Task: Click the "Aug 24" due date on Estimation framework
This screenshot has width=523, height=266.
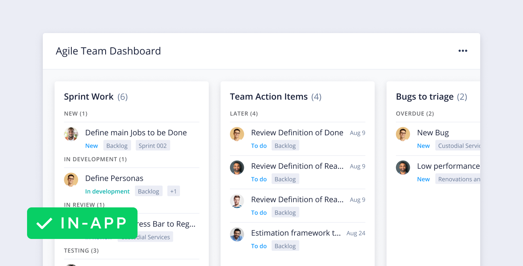Action: 355,233
